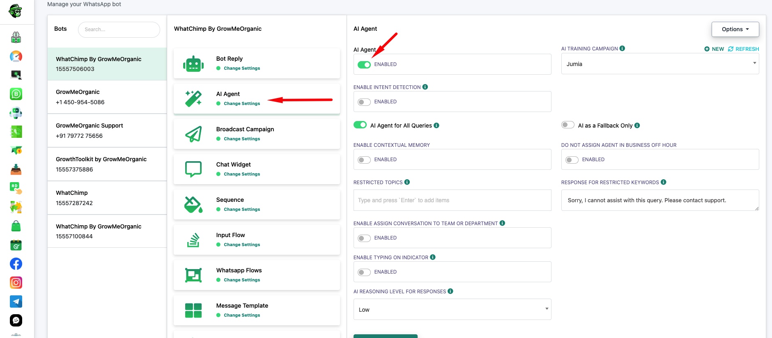Click the inbox download tray sidebar icon

pyautogui.click(x=16, y=169)
